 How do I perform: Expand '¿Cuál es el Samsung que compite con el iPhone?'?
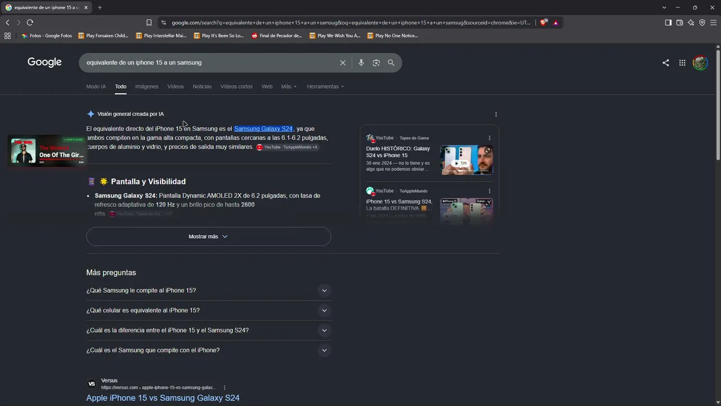pyautogui.click(x=208, y=350)
